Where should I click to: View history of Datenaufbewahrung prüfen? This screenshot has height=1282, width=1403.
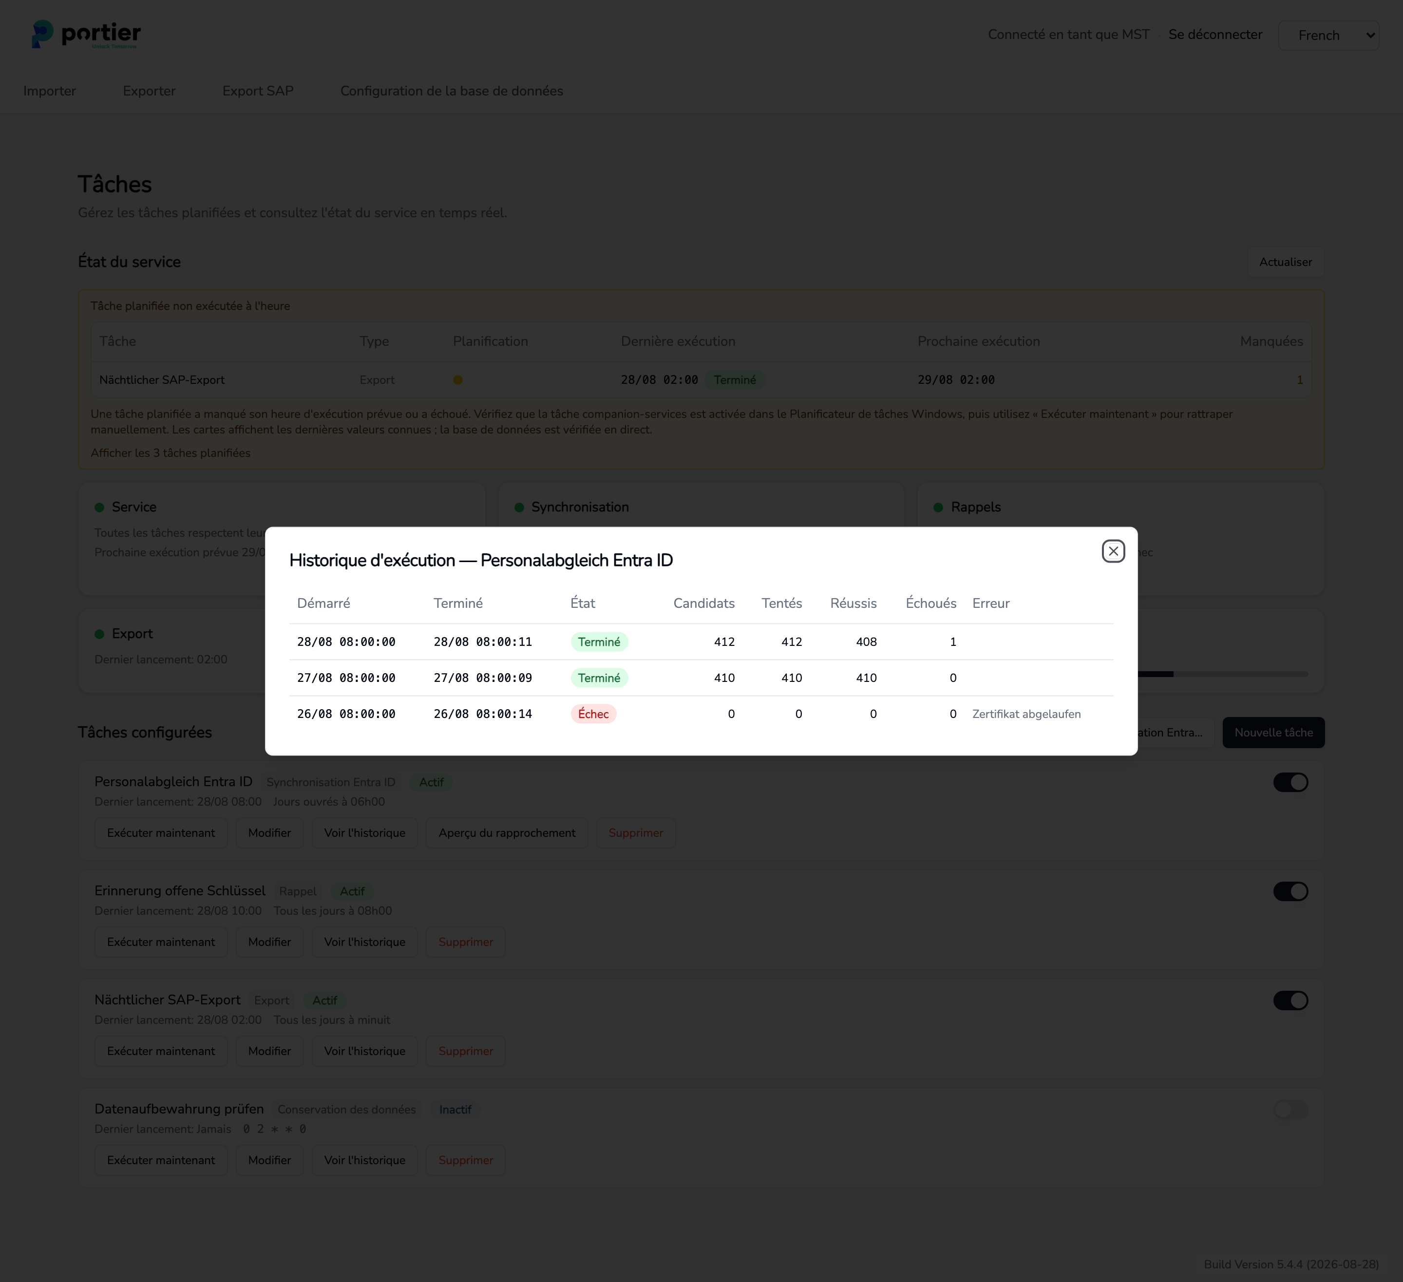point(365,1161)
